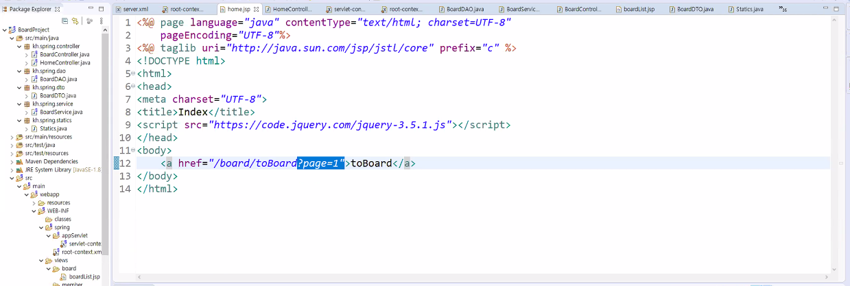This screenshot has height=286, width=850.
Task: Click the Maven Dependencies library icon
Action: click(21, 161)
